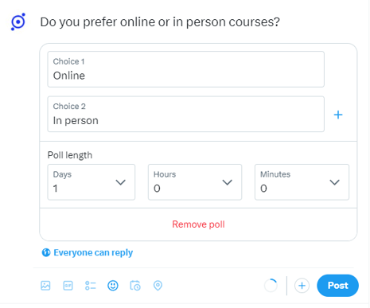The image size is (370, 308).
Task: Add a poll choice with plus icon
Action: (338, 115)
